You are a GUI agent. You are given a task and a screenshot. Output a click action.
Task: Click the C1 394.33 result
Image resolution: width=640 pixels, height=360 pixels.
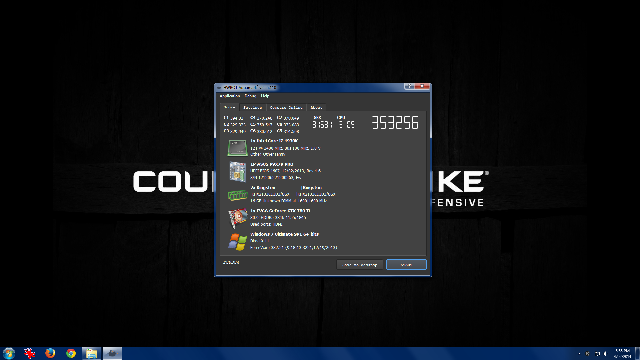tap(233, 118)
